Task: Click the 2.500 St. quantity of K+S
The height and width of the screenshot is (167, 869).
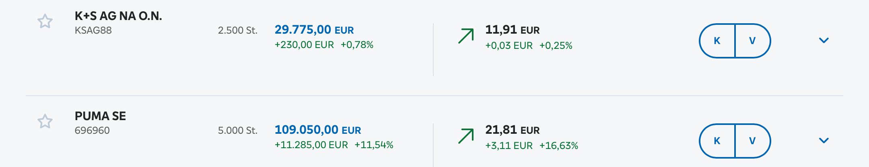Action: 237,30
